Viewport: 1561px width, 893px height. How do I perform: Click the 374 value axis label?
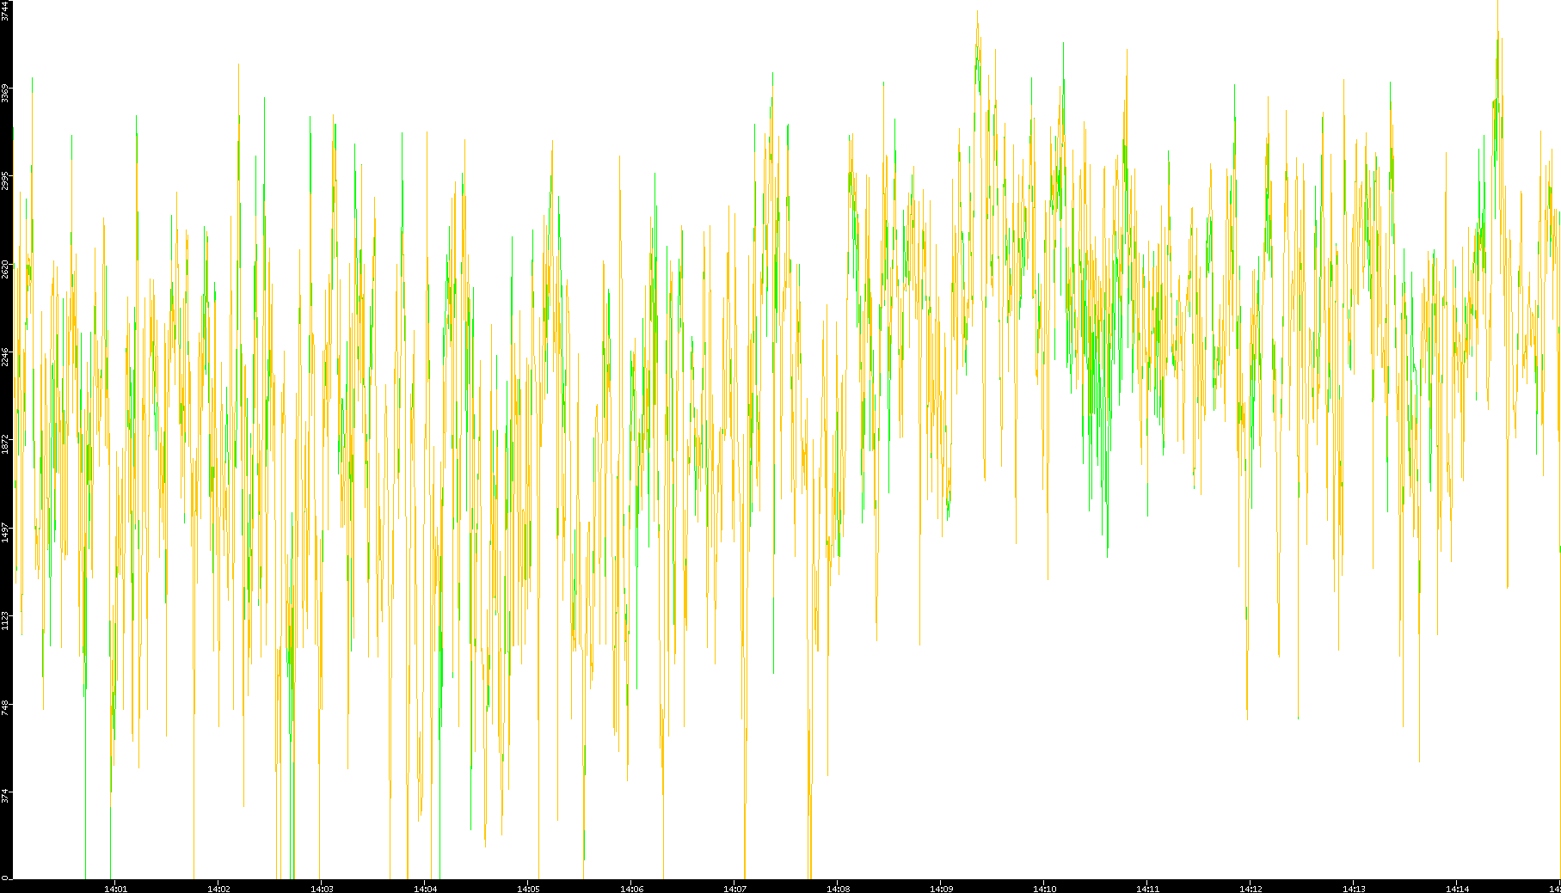[x=5, y=796]
